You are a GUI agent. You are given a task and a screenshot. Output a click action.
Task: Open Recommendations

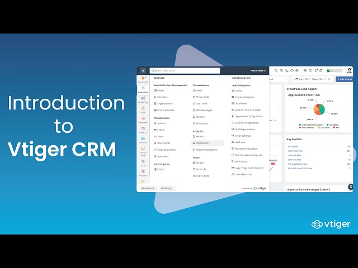tap(205, 150)
